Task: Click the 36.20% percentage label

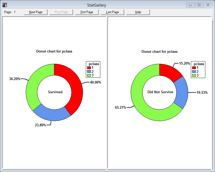Action: (x=15, y=79)
